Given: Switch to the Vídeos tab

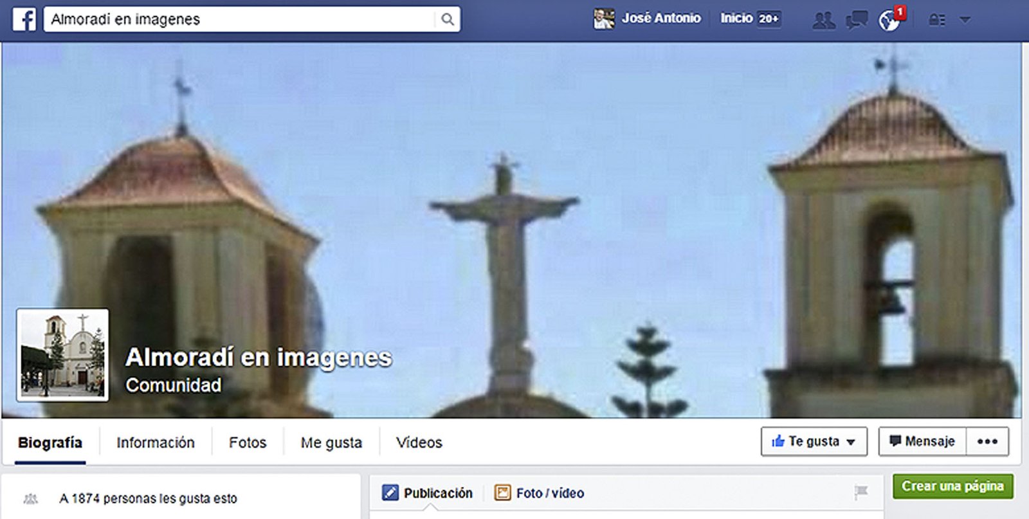Looking at the screenshot, I should tap(419, 442).
